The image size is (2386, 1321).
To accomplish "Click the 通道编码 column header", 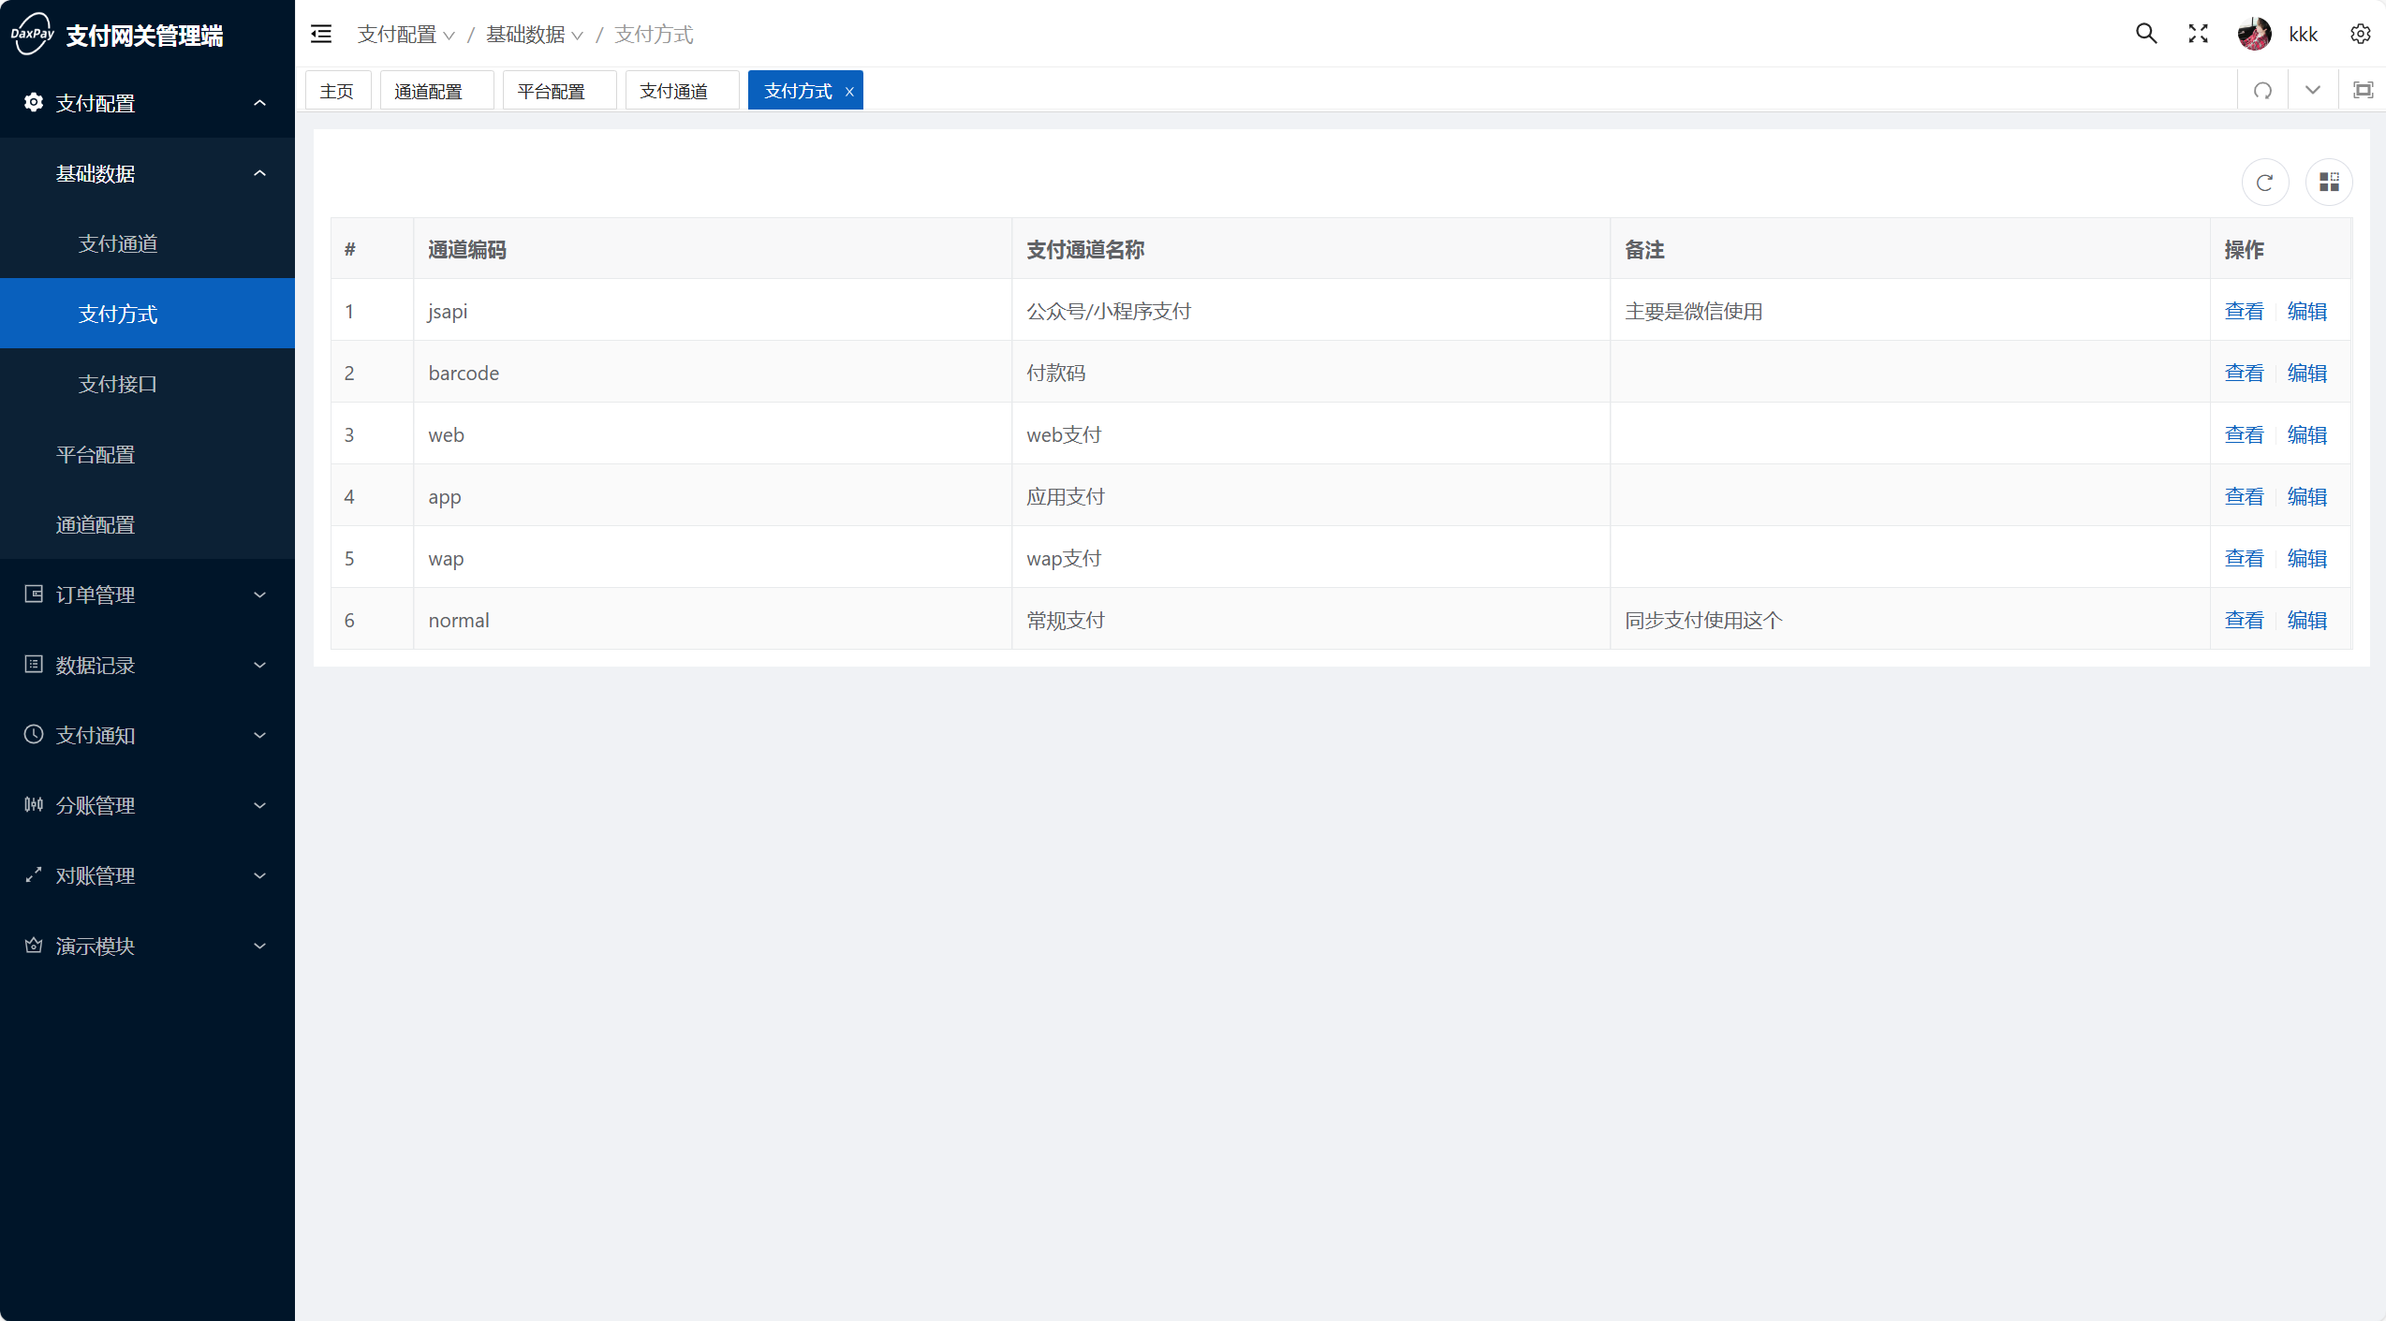I will [713, 249].
